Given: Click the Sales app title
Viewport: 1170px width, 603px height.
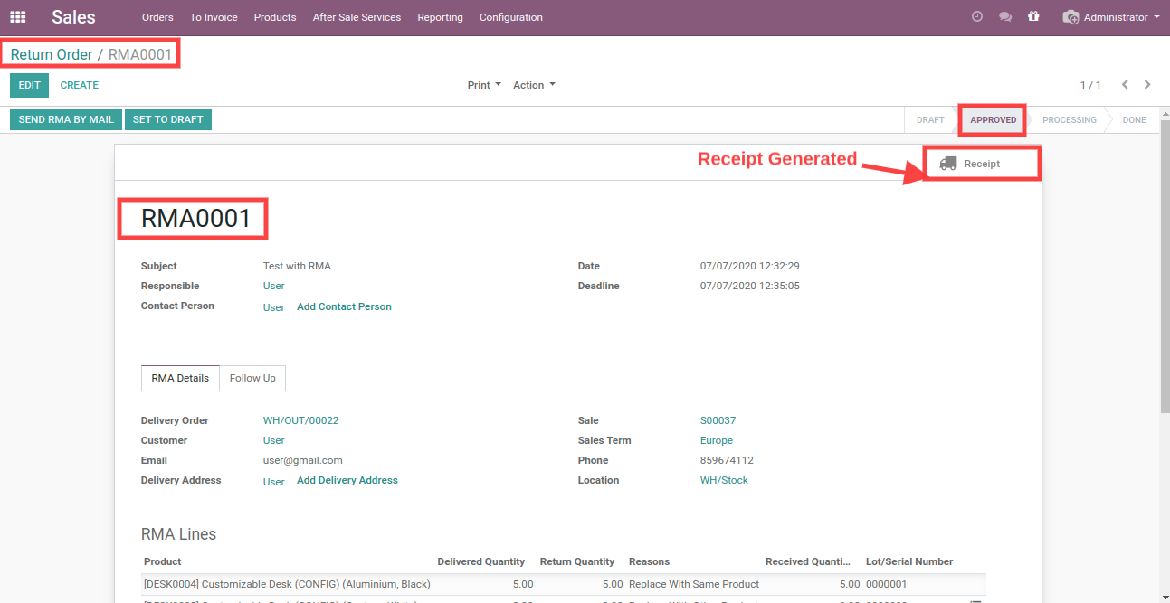Looking at the screenshot, I should click(73, 17).
